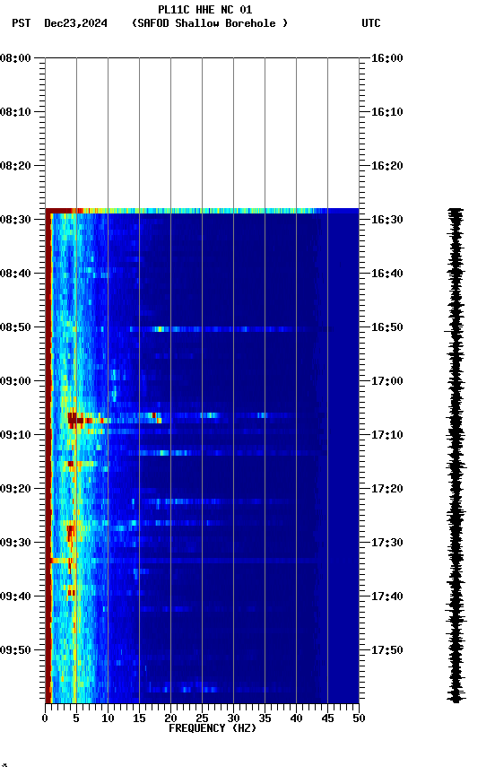Viewport: 495px width, 775px height.
Task: Click the 45 Hz frequency axis label
Action: [327, 718]
